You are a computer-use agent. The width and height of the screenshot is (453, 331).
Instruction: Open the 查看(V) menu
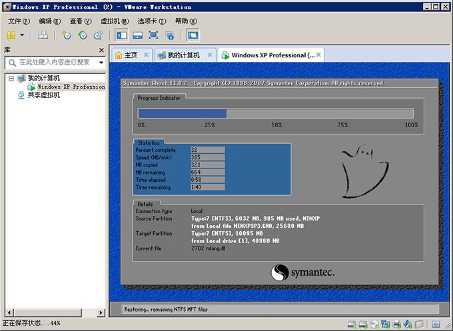(81, 21)
